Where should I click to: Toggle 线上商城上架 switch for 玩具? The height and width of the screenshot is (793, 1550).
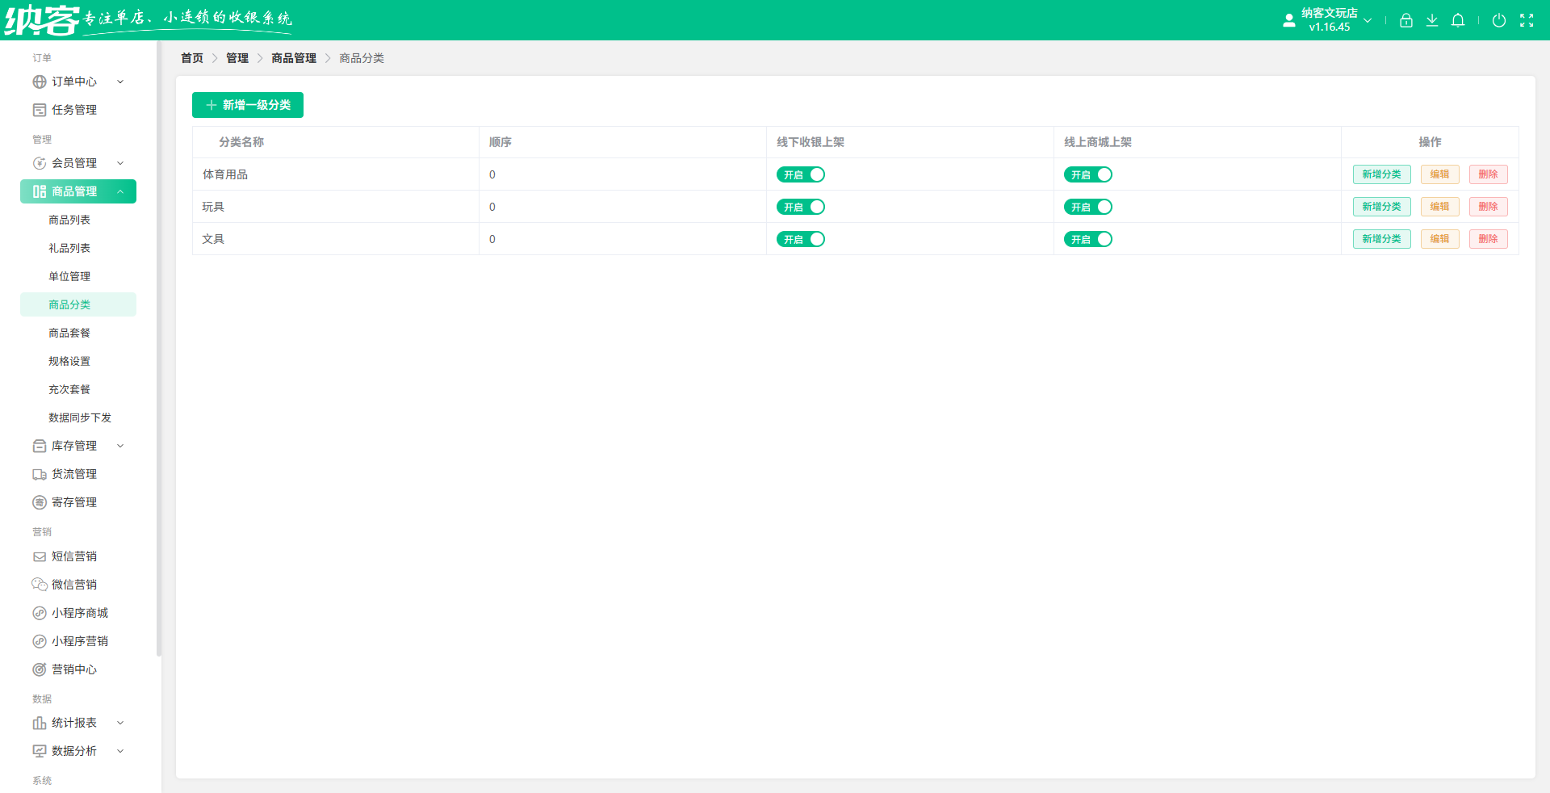[1088, 207]
